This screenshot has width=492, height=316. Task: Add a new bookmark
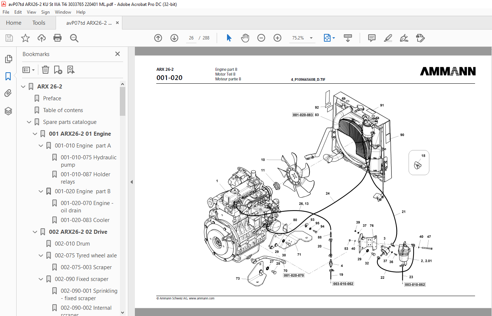(58, 70)
